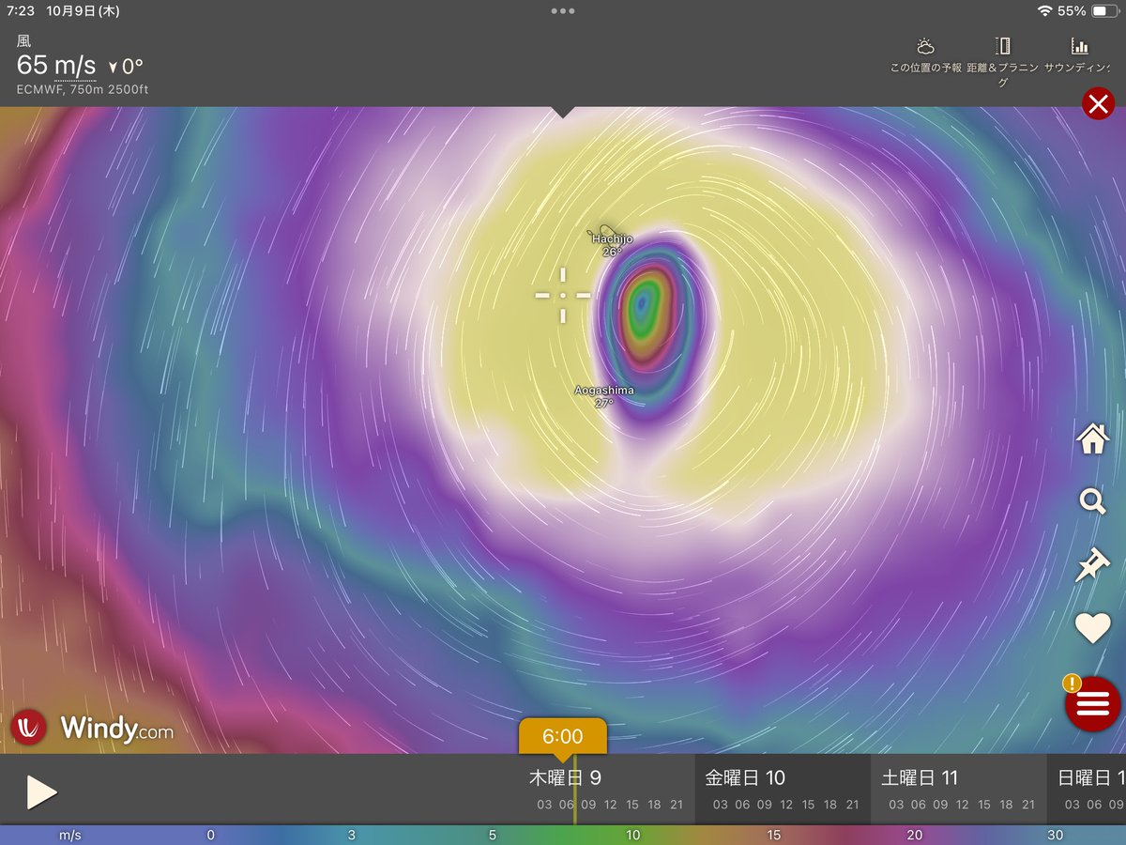
Task: Open the forecast for this location
Action: click(x=925, y=55)
